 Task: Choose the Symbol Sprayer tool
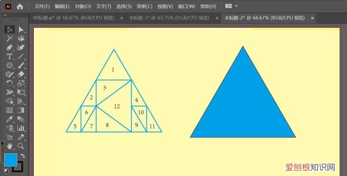[10, 128]
